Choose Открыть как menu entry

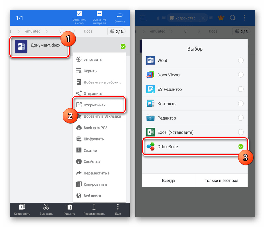tap(99, 105)
